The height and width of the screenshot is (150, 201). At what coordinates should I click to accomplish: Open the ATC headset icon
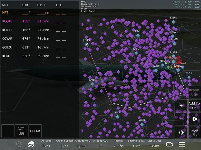point(19,144)
